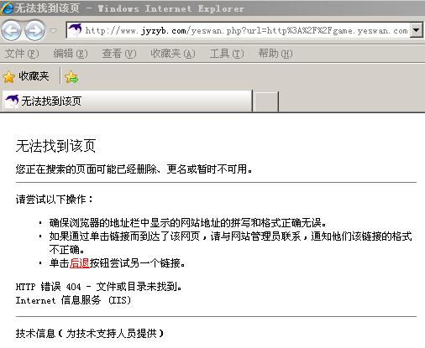Open the 工具(T) menu
This screenshot has width=425, height=348.
[x=227, y=54]
